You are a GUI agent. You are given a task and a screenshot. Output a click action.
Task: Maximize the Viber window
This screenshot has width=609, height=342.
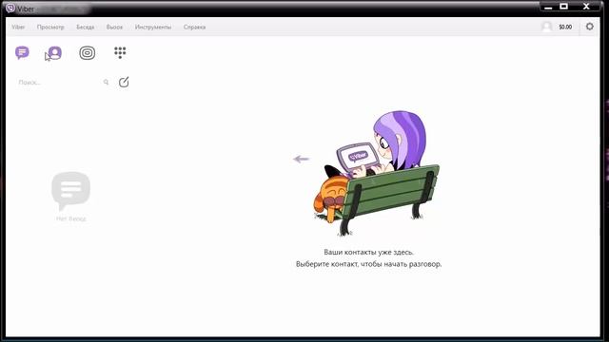(564, 7)
